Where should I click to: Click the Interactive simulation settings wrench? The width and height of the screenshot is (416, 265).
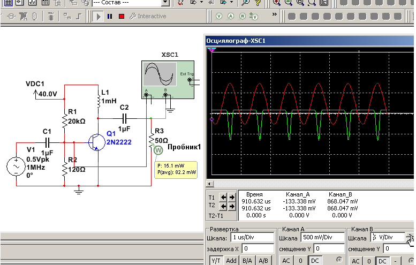tap(132, 17)
